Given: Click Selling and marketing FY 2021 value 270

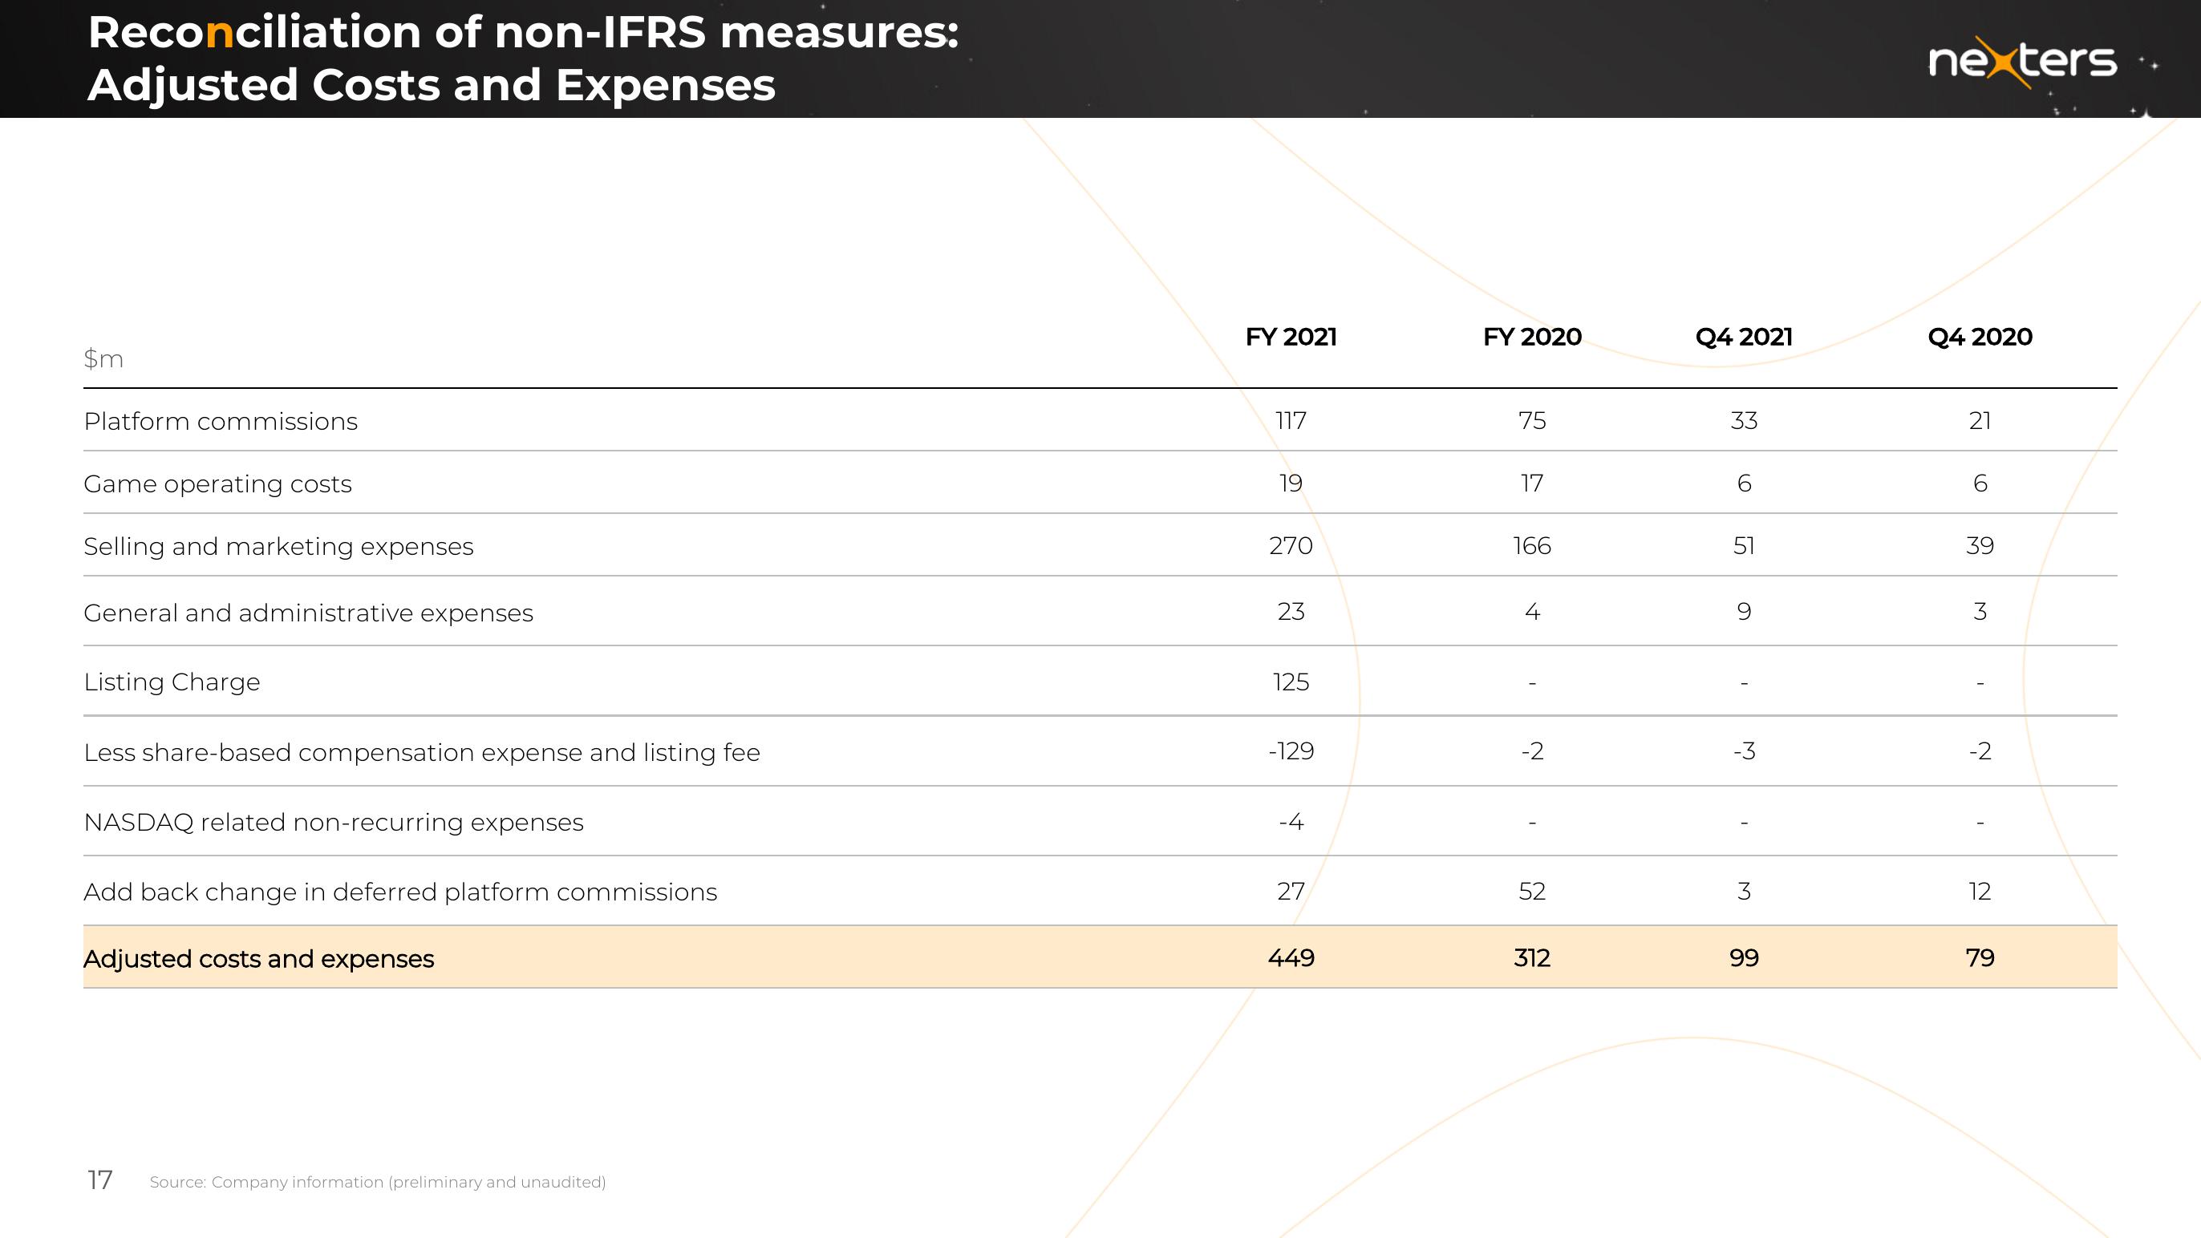Looking at the screenshot, I should point(1291,545).
